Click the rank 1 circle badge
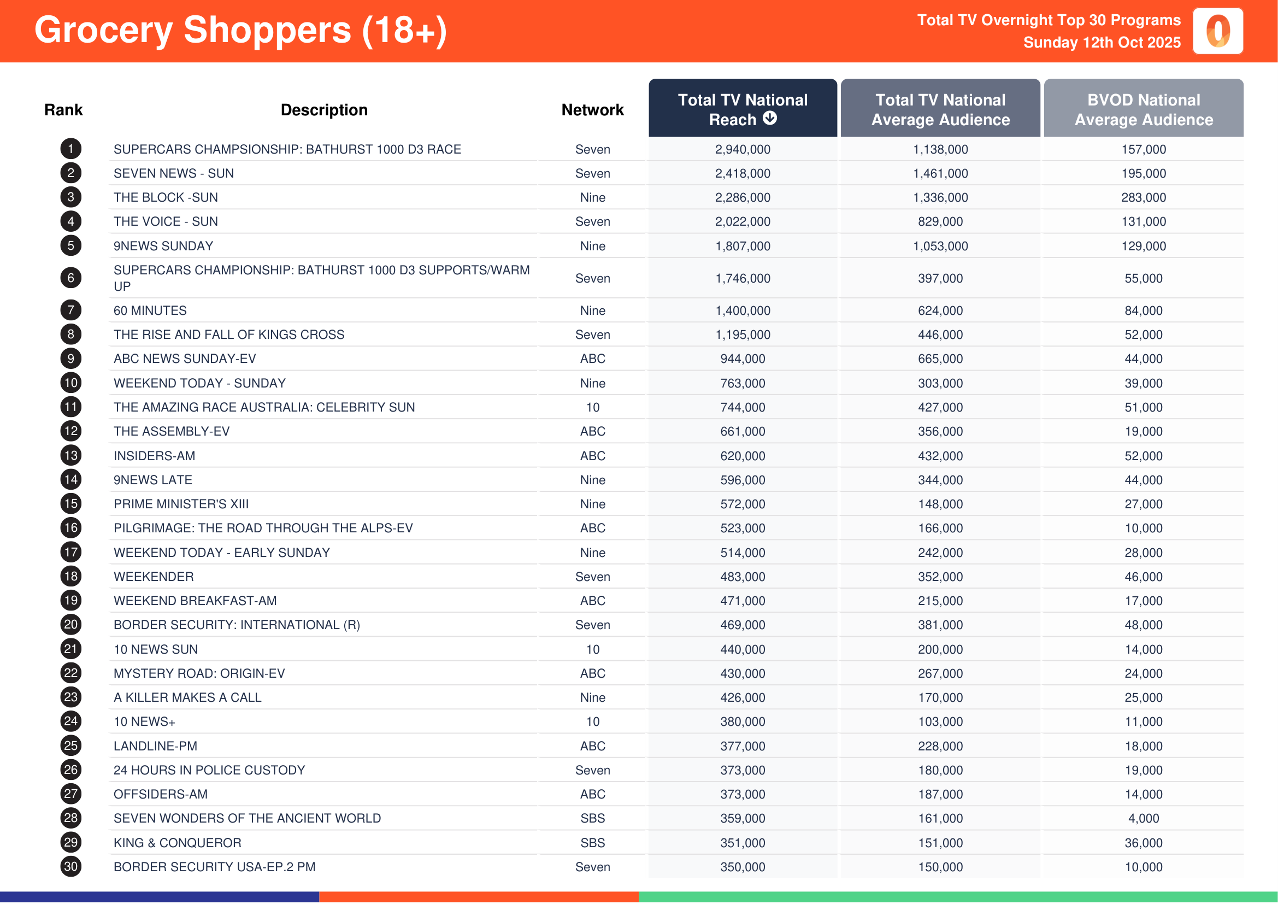 [x=70, y=149]
